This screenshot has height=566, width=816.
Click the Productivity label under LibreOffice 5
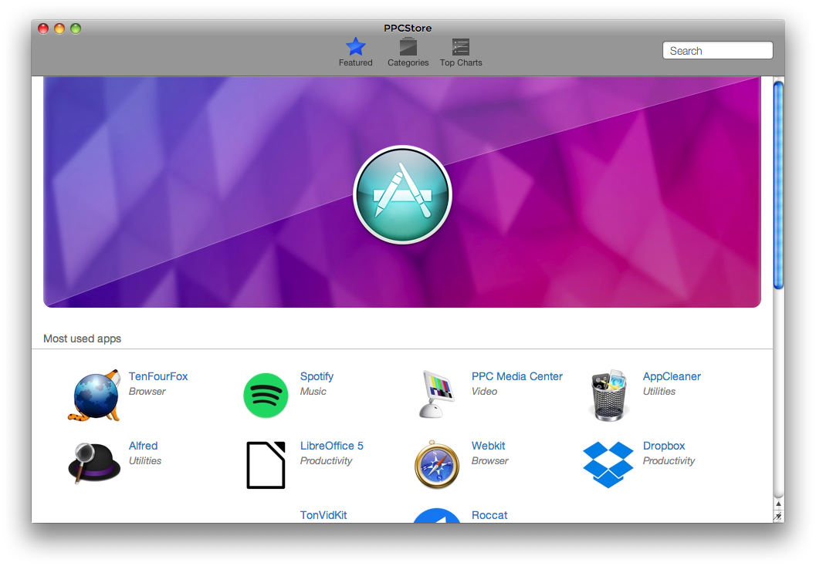326,460
